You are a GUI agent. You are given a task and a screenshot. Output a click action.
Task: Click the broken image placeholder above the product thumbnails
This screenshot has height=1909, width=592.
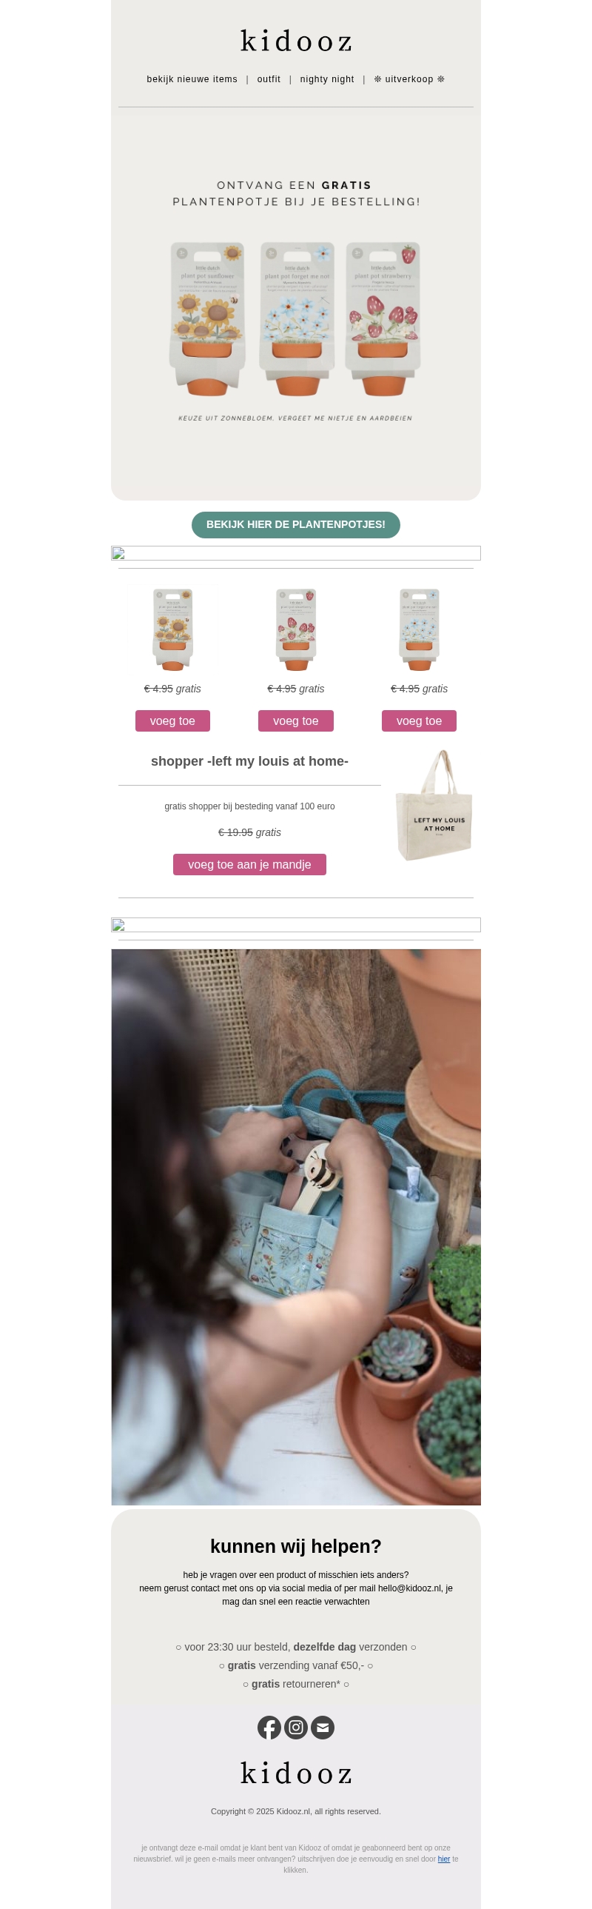point(295,553)
